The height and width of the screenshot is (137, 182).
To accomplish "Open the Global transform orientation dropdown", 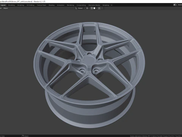I will (x=80, y=8).
